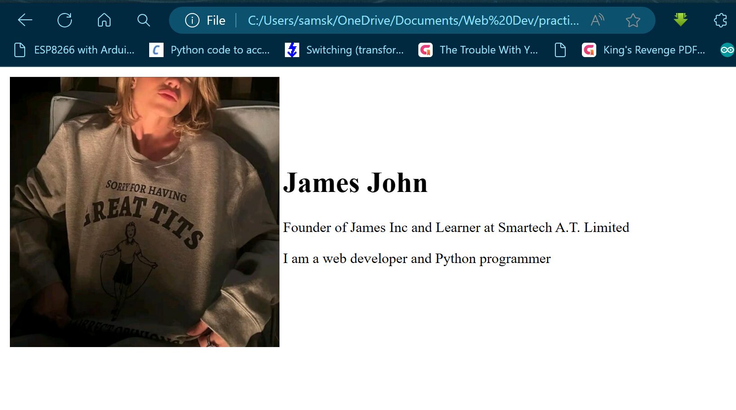Click inside the address bar
Image resolution: width=736 pixels, height=410 pixels.
pyautogui.click(x=404, y=20)
